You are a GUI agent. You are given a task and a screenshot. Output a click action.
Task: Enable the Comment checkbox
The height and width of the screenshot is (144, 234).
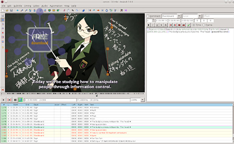click(x=148, y=16)
